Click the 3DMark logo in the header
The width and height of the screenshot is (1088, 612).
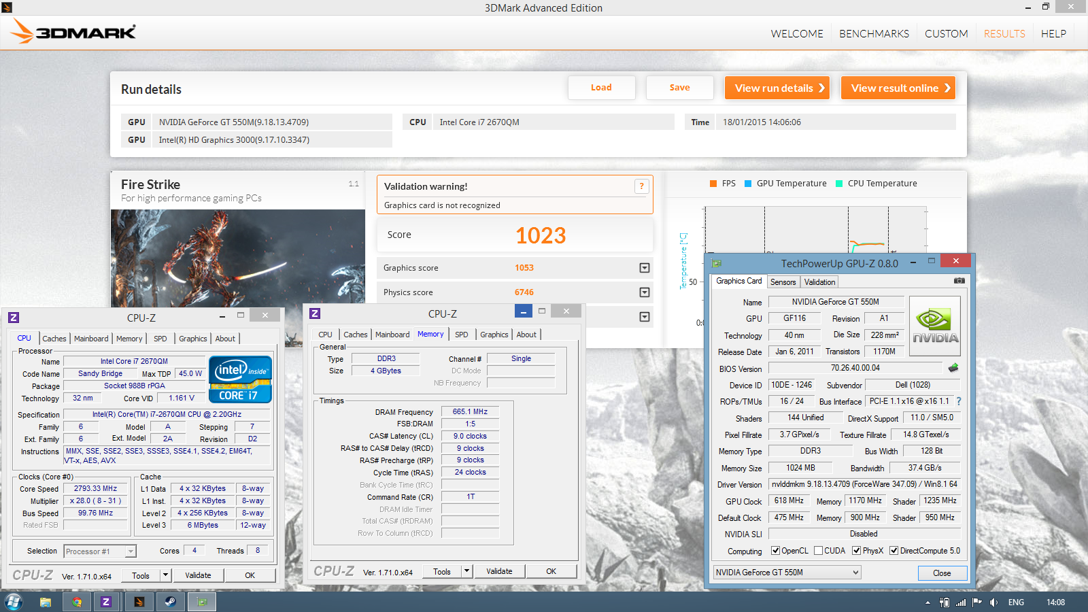click(73, 31)
